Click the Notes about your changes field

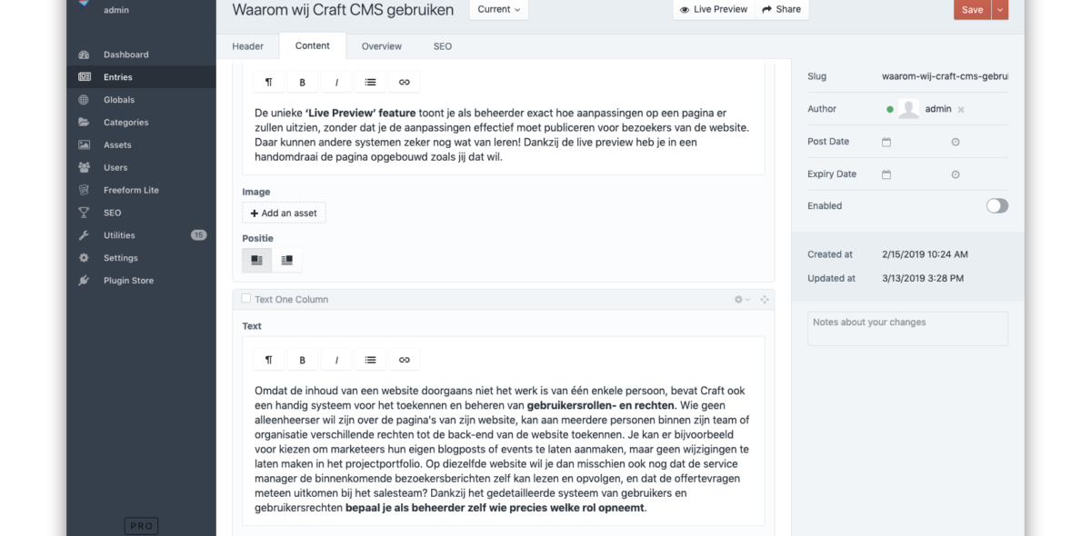[906, 328]
